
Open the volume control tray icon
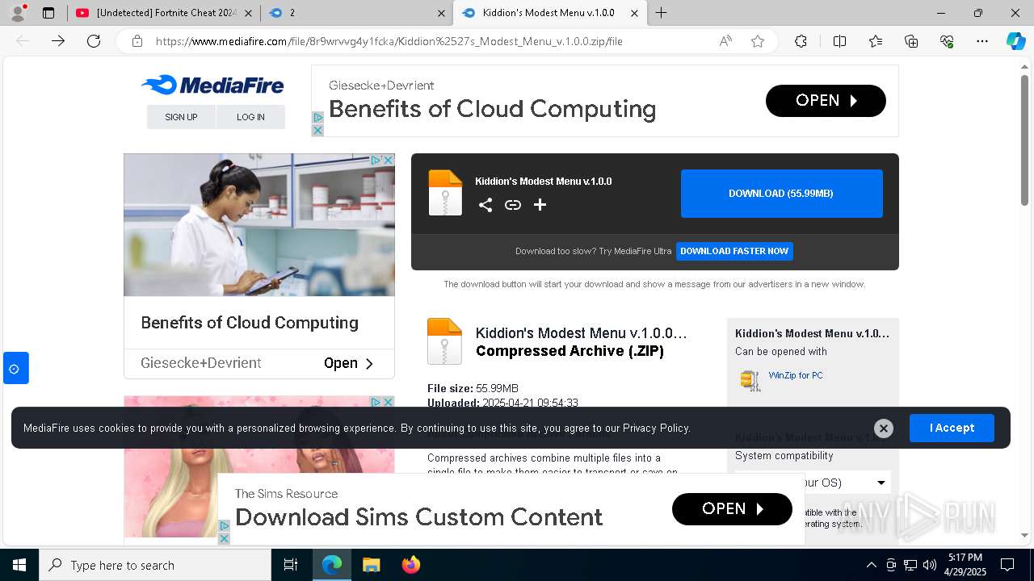coord(929,565)
